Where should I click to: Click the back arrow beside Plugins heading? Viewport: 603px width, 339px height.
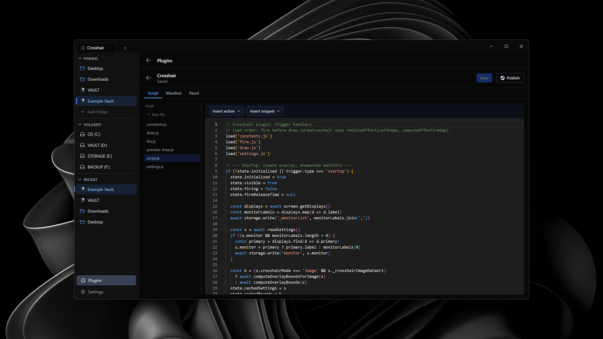coord(149,60)
